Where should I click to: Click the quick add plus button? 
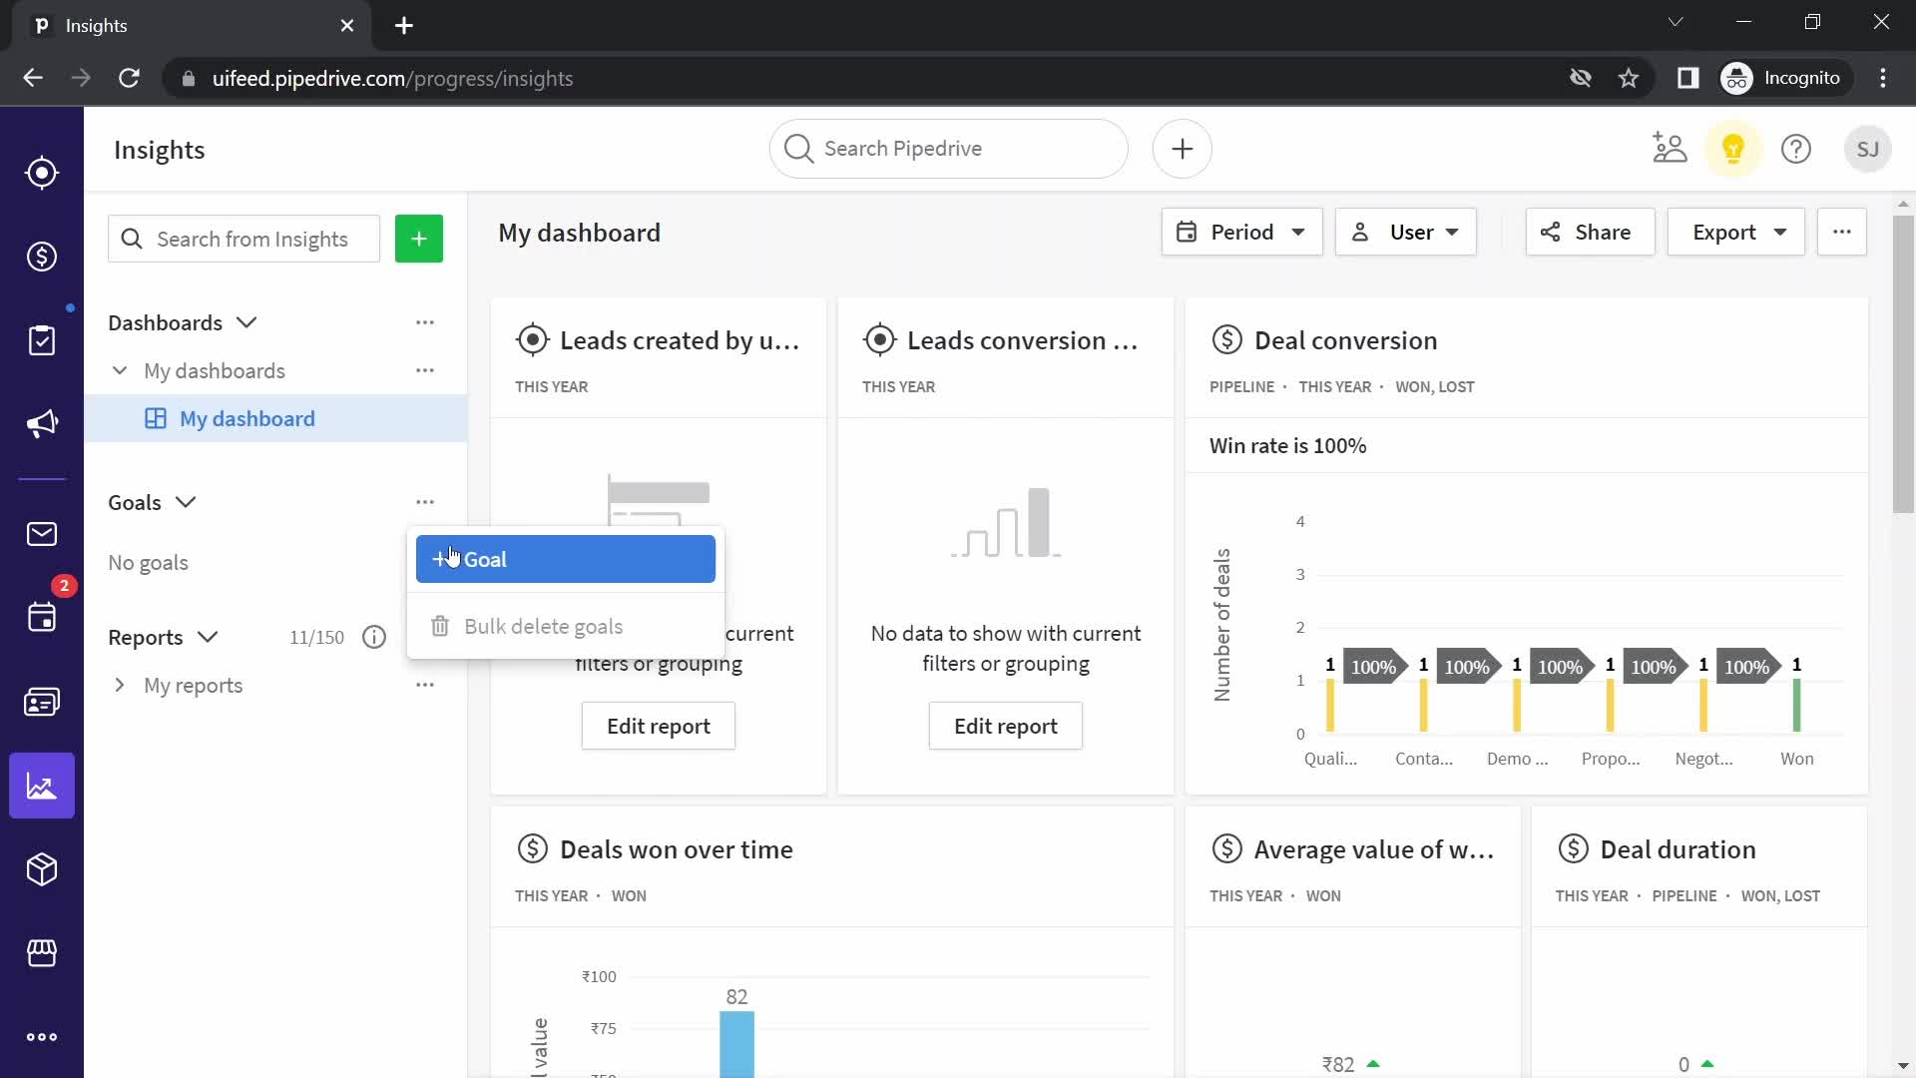click(1183, 149)
